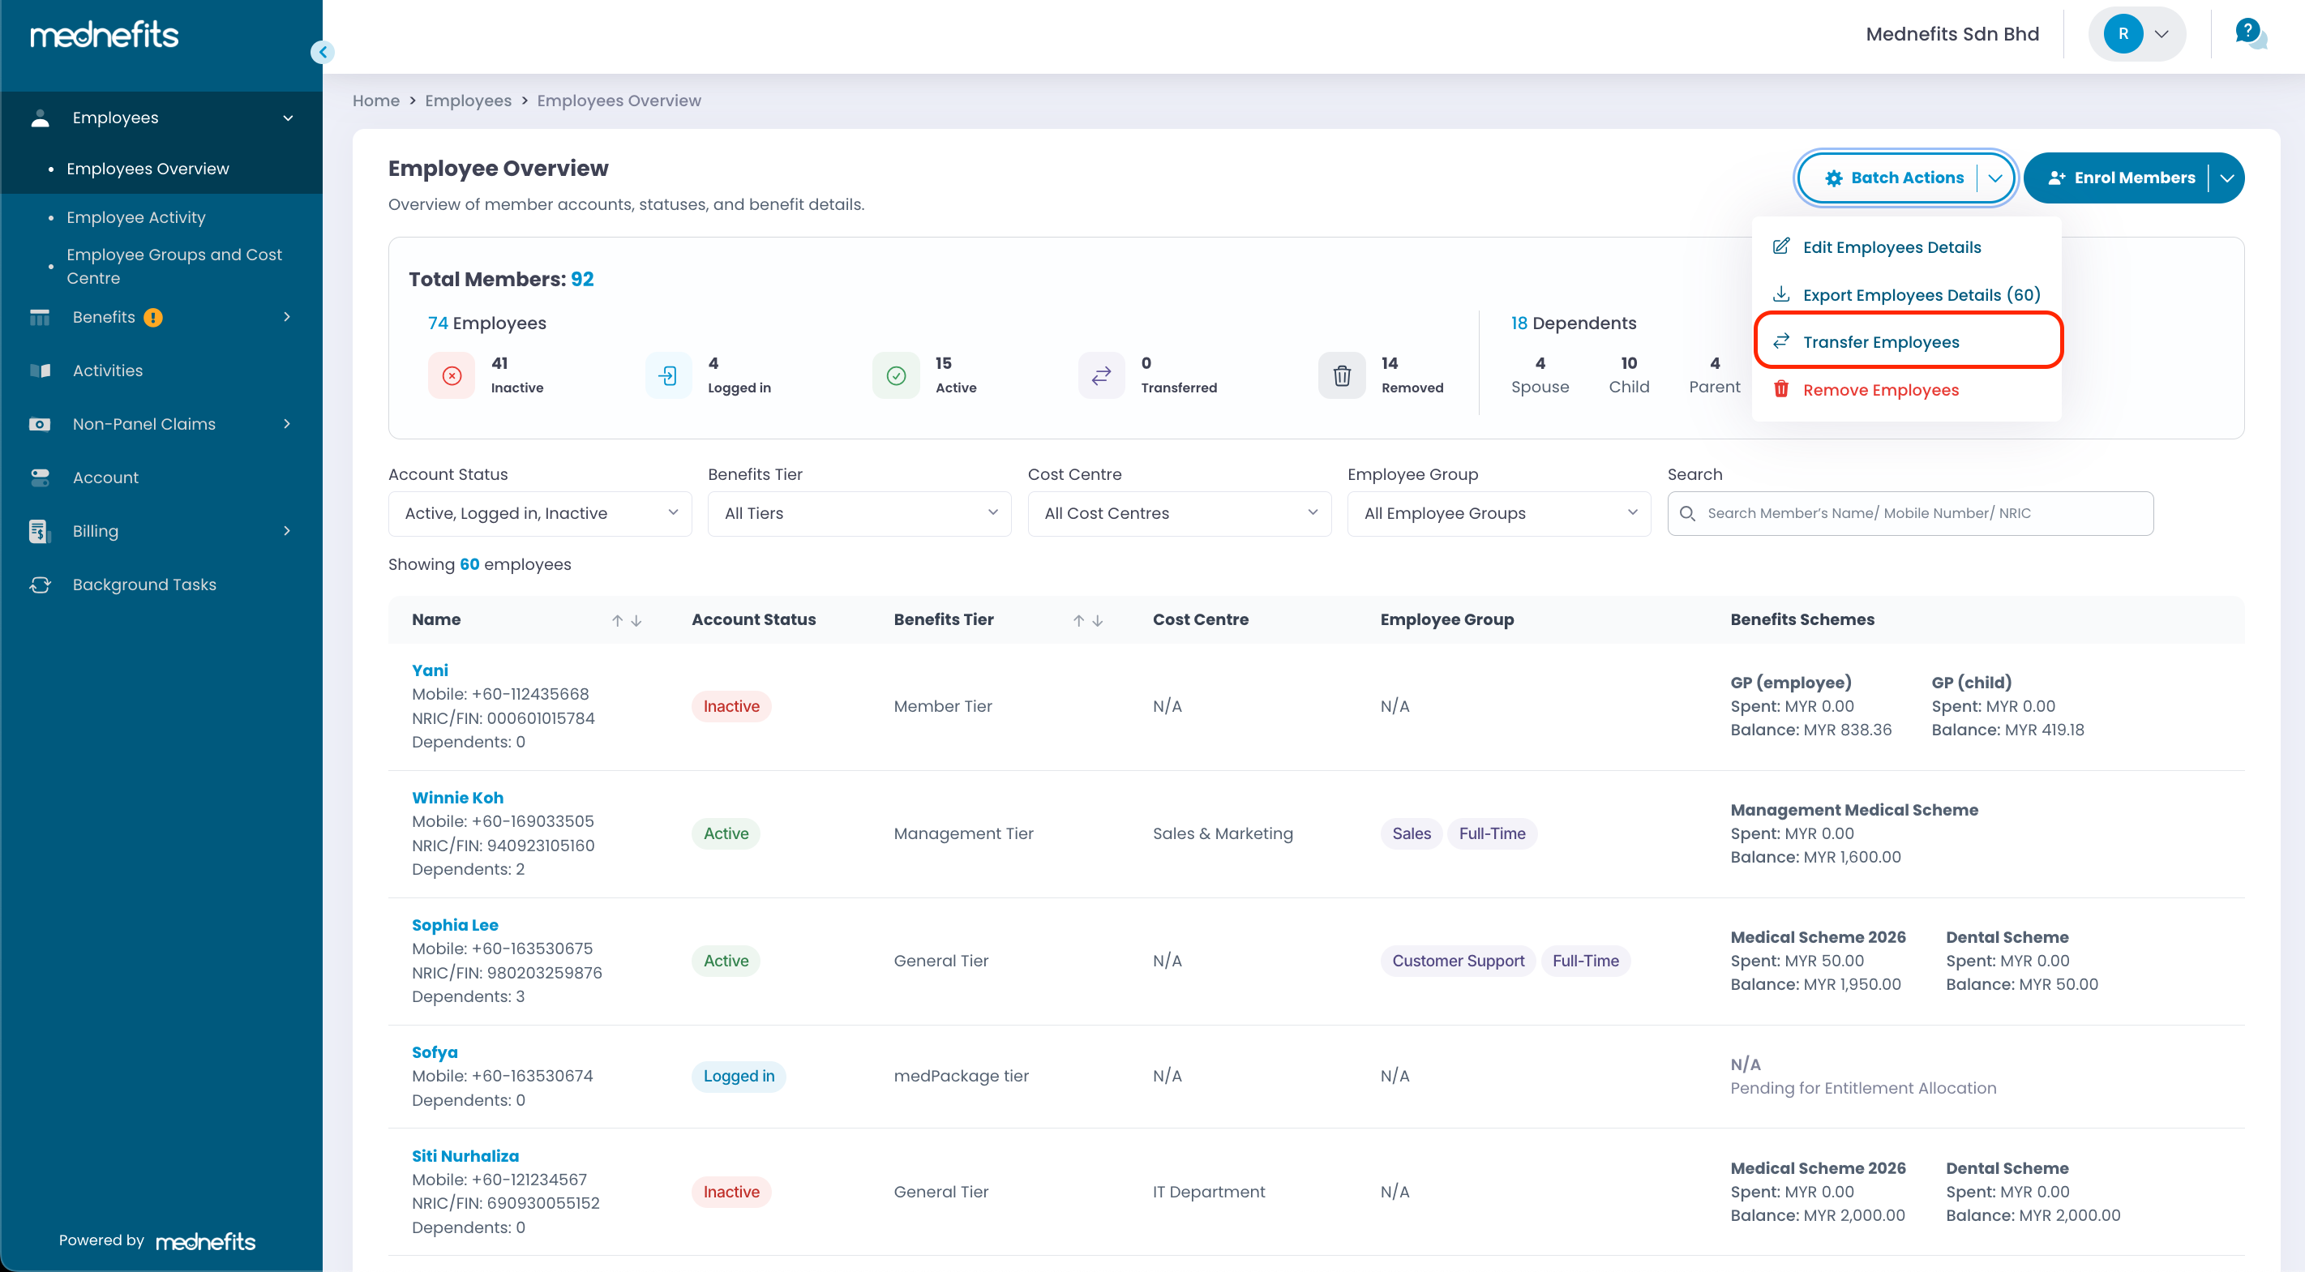Click the Logged in summary icon
2305x1272 pixels.
point(667,375)
